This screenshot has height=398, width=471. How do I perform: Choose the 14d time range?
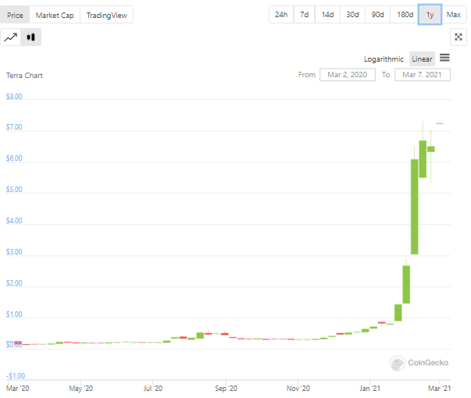click(327, 14)
